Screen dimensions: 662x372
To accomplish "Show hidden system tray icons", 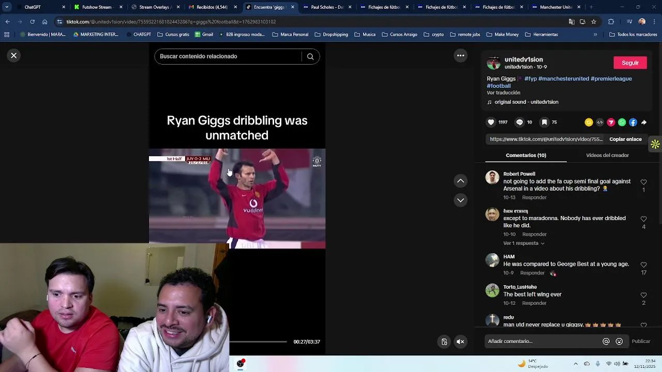I will [576, 364].
